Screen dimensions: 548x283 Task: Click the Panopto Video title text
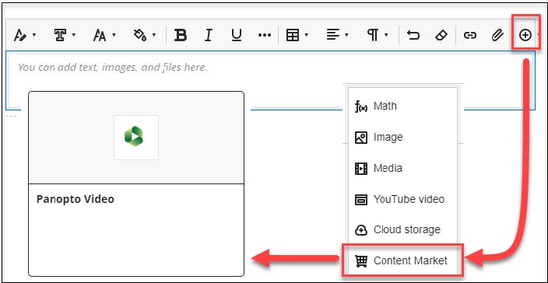tap(76, 199)
